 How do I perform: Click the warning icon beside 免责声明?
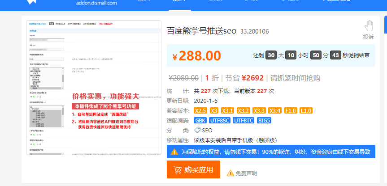point(230,173)
